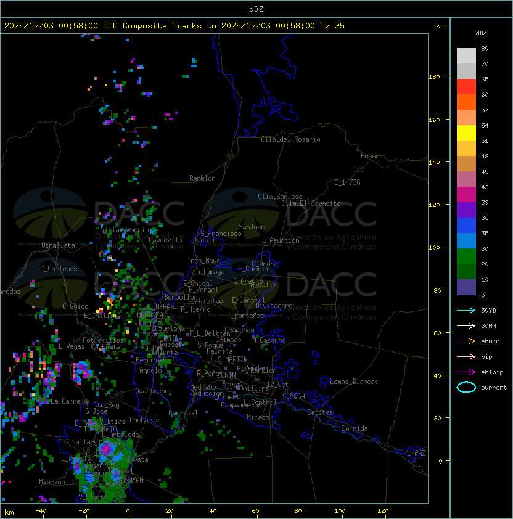Click the cyan 50YD arrow in legend

[x=466, y=310]
